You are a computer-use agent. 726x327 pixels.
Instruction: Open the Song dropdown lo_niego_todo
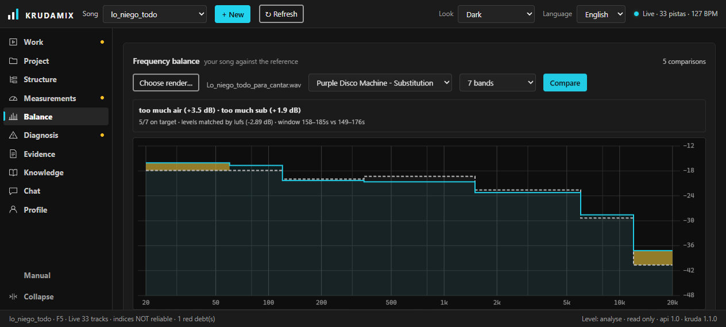click(155, 14)
